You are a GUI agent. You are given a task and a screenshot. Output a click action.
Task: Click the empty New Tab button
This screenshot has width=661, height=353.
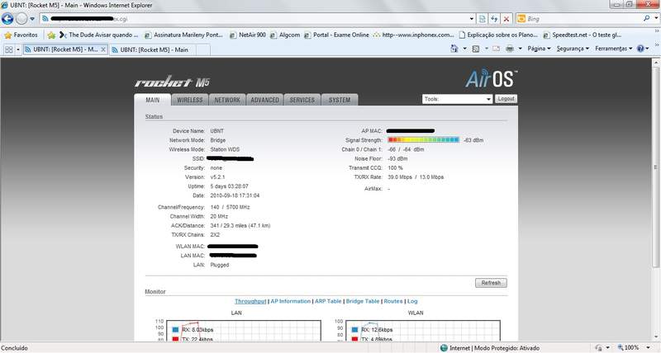(x=203, y=49)
